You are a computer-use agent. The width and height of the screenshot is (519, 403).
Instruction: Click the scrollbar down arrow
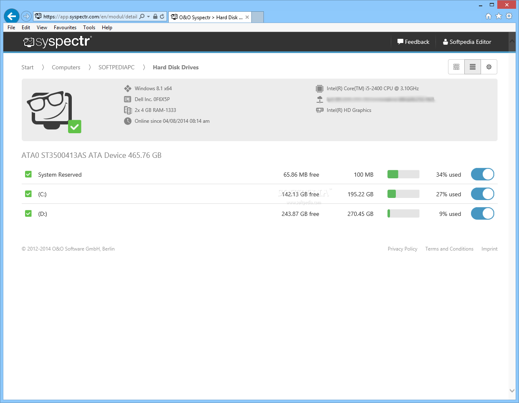[512, 391]
